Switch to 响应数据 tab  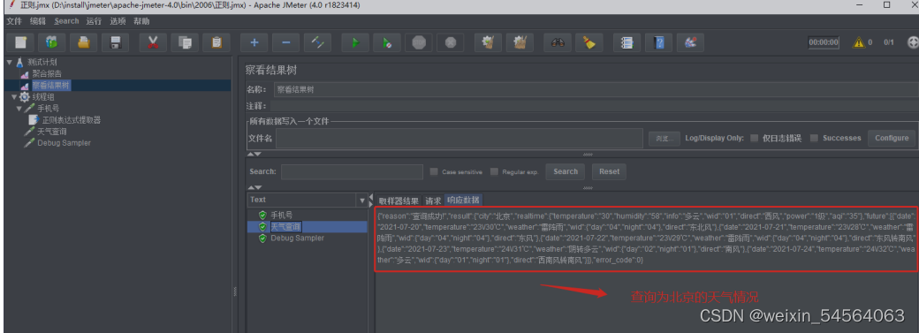point(463,200)
